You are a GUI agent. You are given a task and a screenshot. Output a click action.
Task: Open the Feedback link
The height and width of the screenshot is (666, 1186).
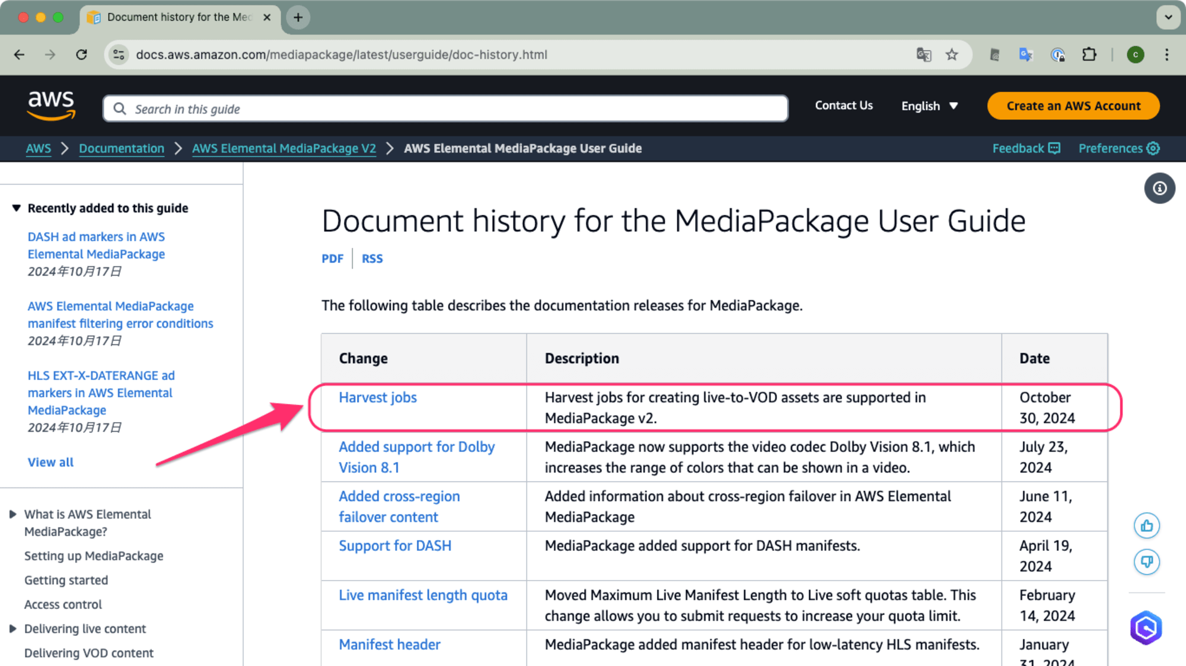[1026, 148]
